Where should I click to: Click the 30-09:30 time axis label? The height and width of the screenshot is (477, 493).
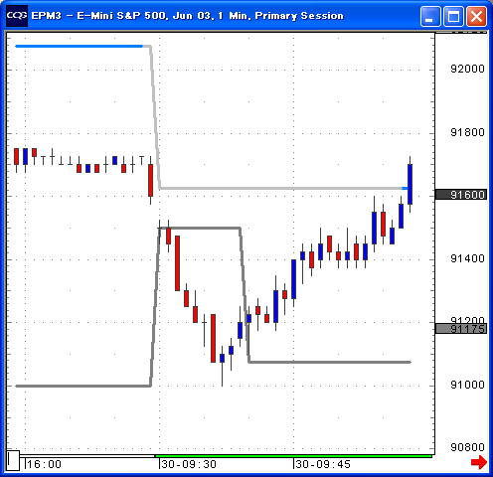pyautogui.click(x=189, y=464)
